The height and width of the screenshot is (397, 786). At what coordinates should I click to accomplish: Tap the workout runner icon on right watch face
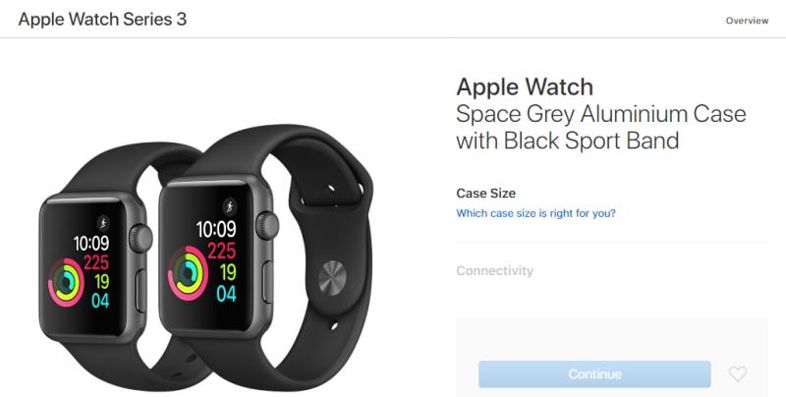(x=230, y=206)
